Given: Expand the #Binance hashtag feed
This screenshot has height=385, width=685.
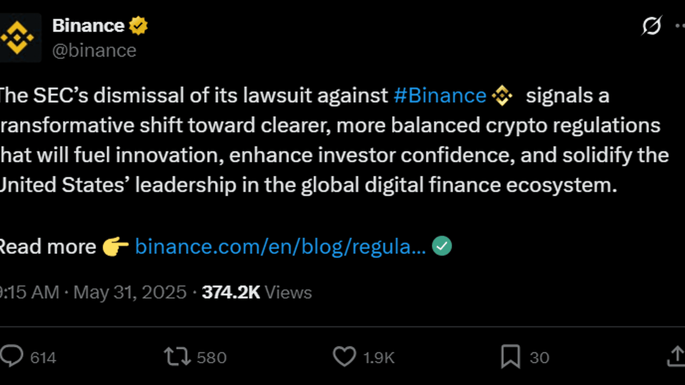Looking at the screenshot, I should [440, 95].
